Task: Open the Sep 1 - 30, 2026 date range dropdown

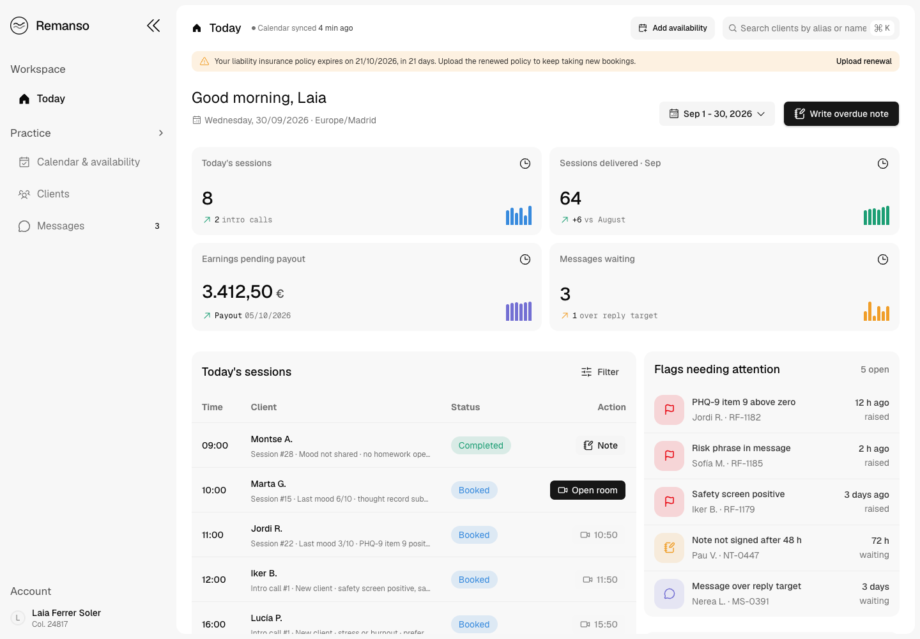Action: [x=717, y=114]
